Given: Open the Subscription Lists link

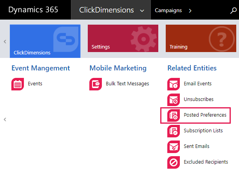Looking at the screenshot, I should (203, 131).
